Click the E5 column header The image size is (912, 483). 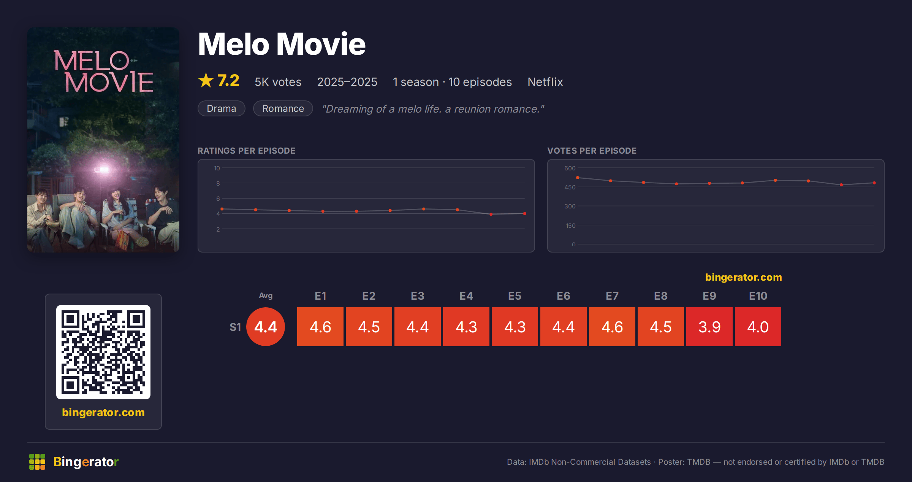[x=515, y=296]
